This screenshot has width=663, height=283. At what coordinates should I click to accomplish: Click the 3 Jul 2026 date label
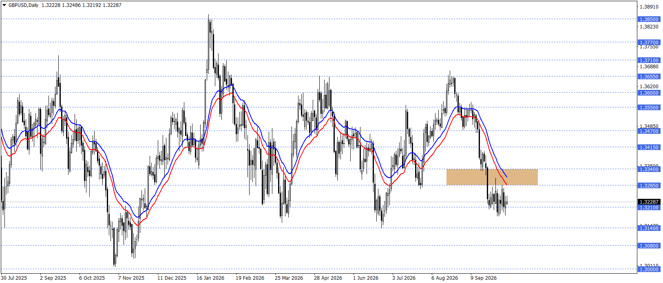404,278
